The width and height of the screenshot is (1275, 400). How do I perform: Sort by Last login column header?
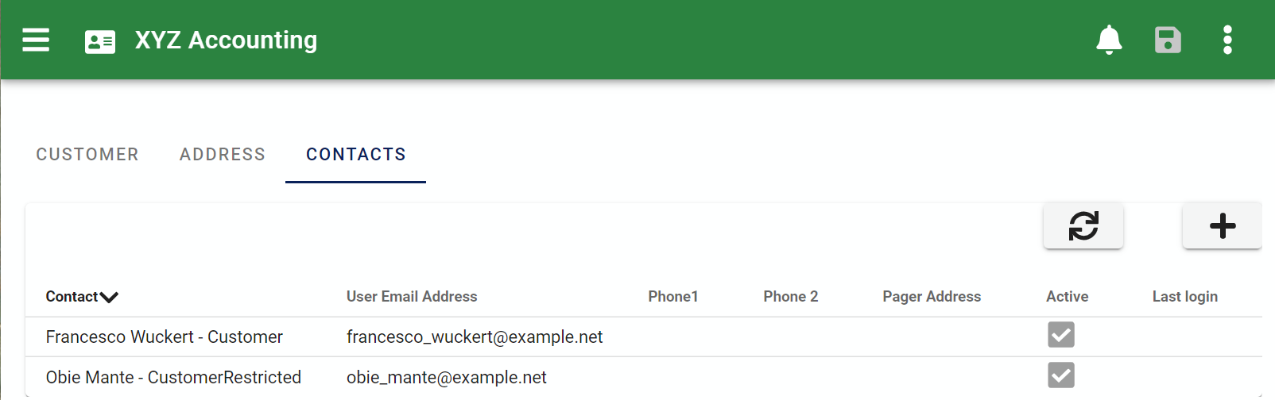point(1185,296)
